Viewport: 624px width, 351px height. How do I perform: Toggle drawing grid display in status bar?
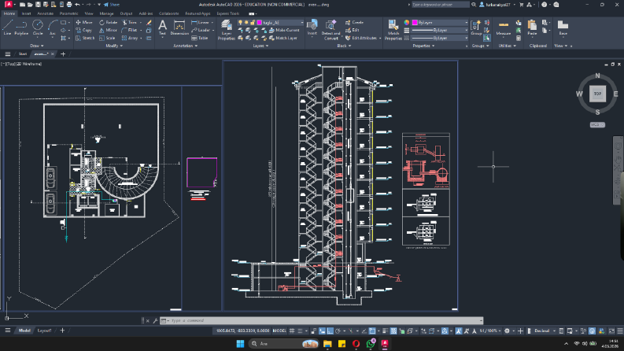(292, 331)
